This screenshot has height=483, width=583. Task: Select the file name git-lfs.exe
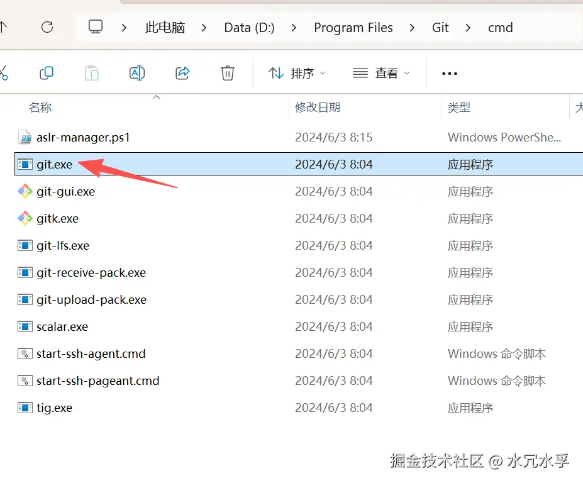(63, 245)
